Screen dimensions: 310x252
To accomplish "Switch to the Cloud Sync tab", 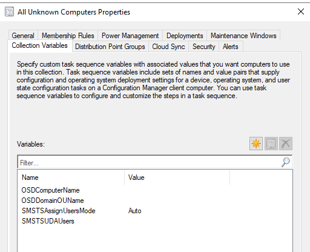I will (168, 47).
